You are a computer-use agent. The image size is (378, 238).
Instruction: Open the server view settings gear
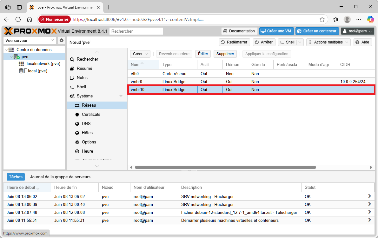(x=62, y=40)
